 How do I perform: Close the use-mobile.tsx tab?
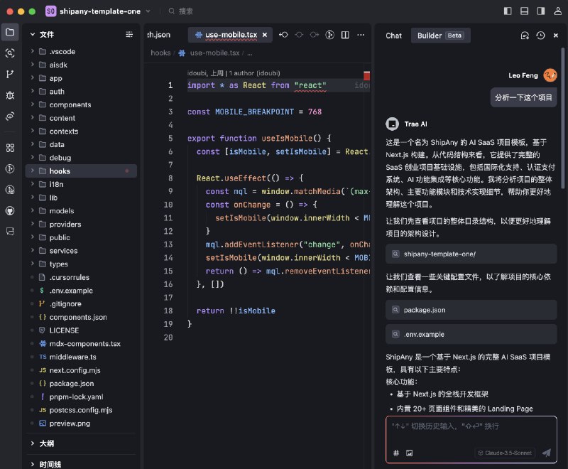point(265,35)
